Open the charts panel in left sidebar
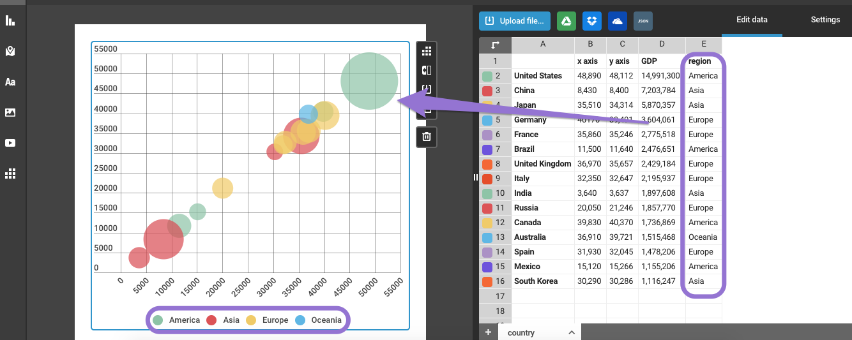Image resolution: width=852 pixels, height=340 pixels. point(10,20)
